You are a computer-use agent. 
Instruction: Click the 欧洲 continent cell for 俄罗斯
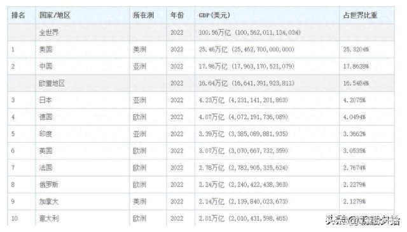coord(140,184)
